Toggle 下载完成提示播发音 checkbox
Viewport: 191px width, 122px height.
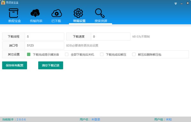(x=29, y=54)
